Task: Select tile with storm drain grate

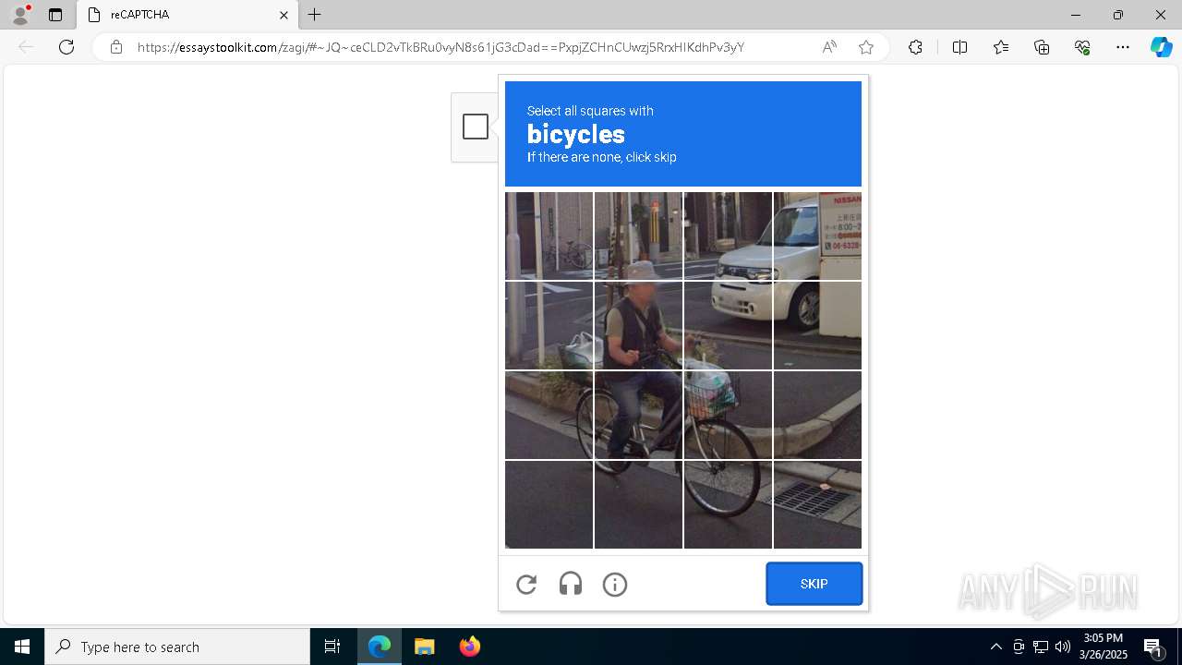Action: click(817, 504)
